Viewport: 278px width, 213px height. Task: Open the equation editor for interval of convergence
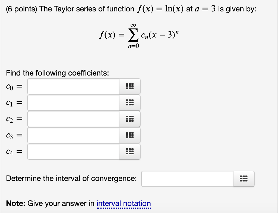click(244, 178)
